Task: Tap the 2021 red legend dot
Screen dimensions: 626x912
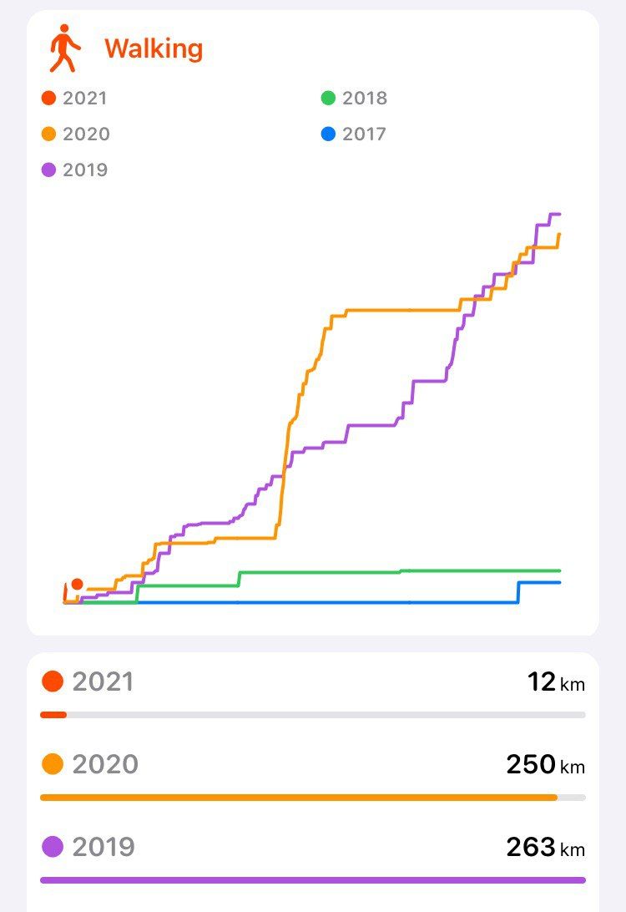Action: click(48, 98)
